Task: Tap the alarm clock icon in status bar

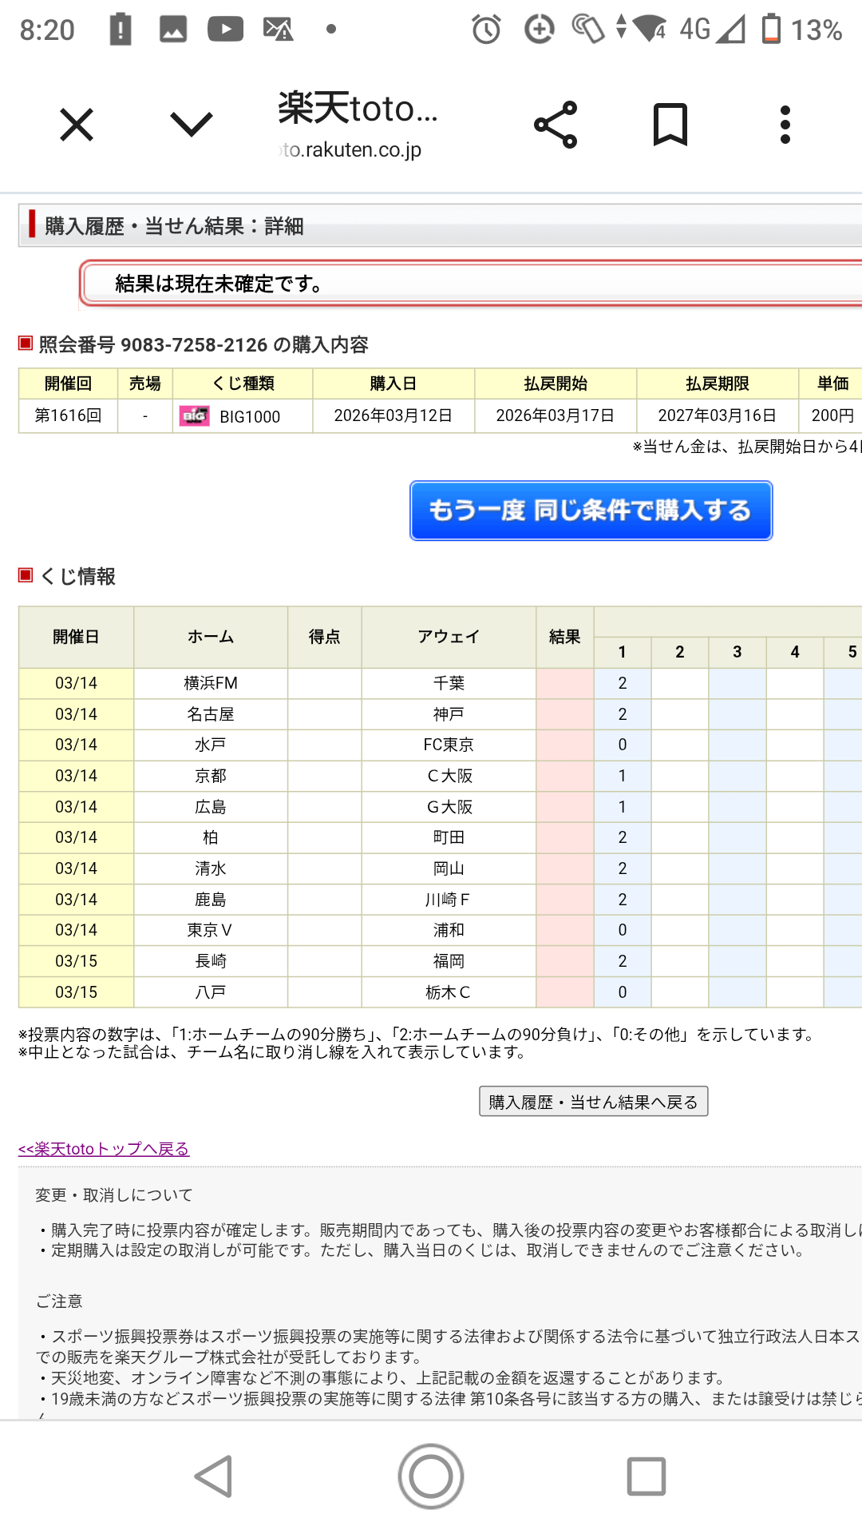Action: pos(486,30)
